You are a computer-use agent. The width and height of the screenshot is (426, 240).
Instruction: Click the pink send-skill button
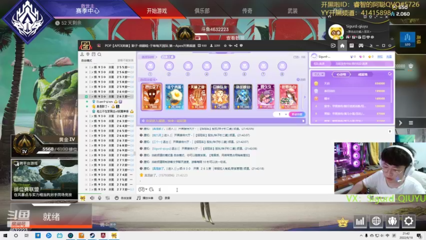[297, 114]
